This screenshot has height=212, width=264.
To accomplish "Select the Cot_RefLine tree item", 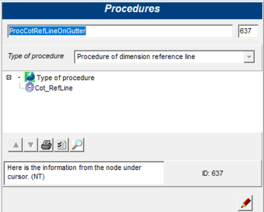I will 54,88.
